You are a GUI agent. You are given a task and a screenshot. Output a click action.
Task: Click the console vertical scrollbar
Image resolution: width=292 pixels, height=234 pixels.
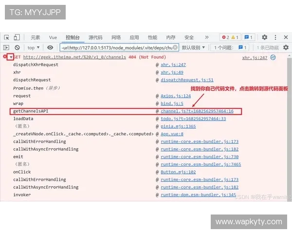pyautogui.click(x=288, y=127)
